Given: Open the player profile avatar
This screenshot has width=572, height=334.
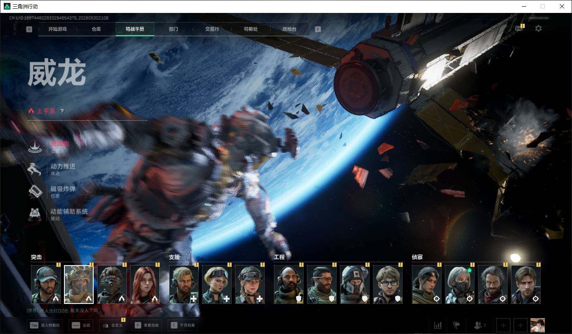Looking at the screenshot, I should [537, 325].
